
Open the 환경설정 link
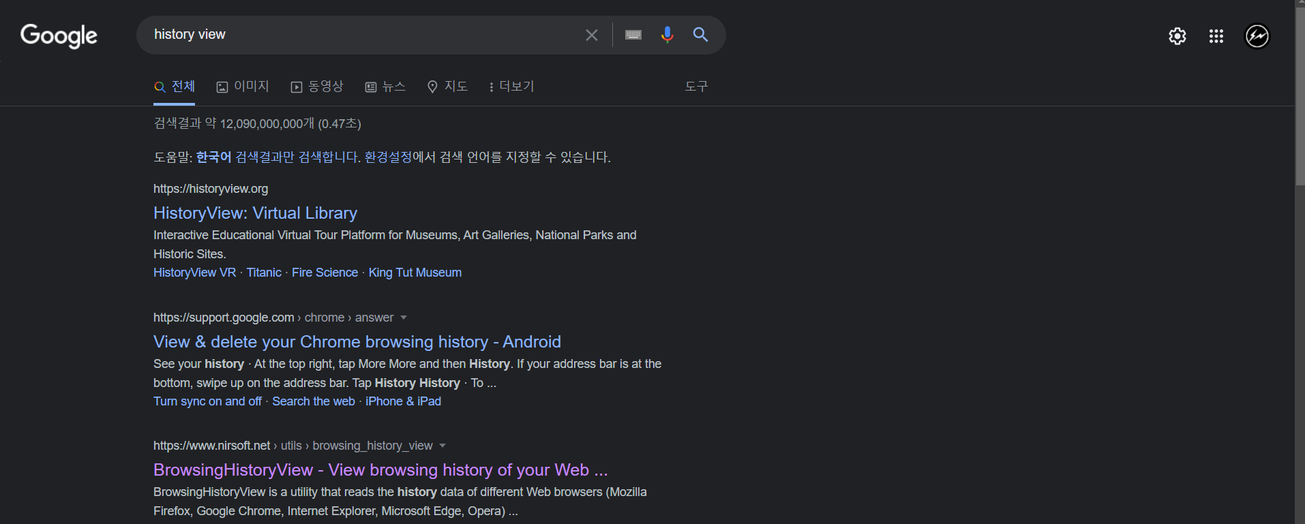click(388, 157)
